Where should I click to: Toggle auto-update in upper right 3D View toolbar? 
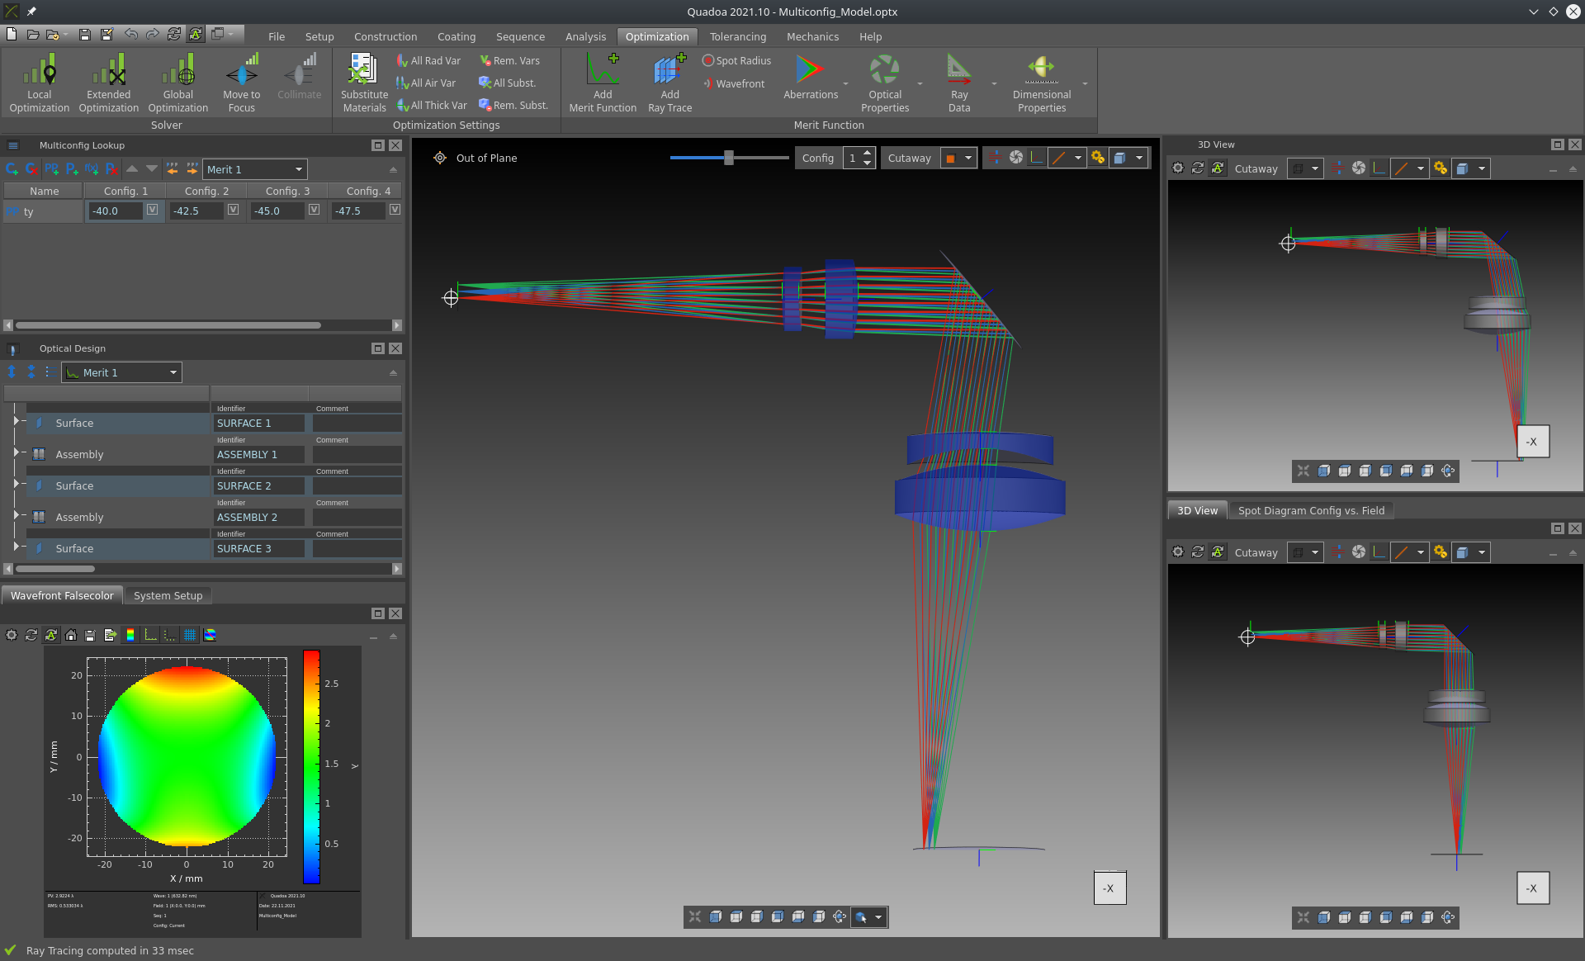point(1218,168)
